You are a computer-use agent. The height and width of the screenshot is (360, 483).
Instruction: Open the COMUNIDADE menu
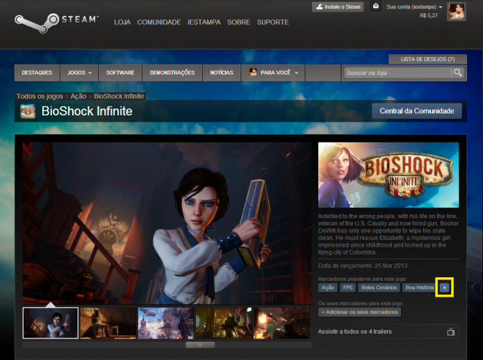(x=159, y=22)
